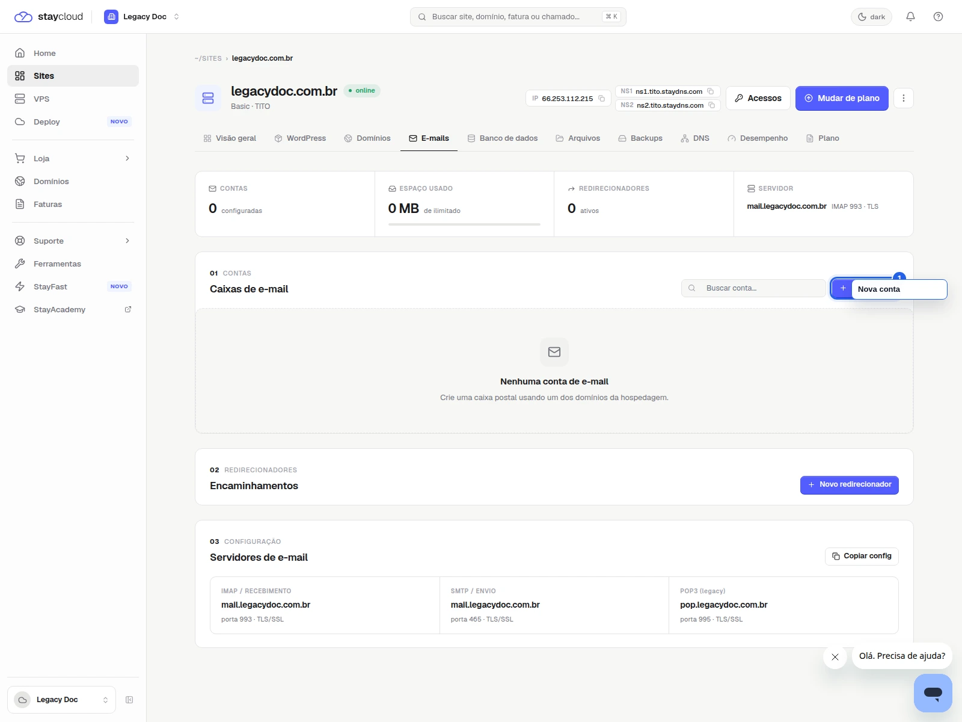
Task: Click the Olá. Precisa de ajuda? bubble
Action: (x=902, y=656)
